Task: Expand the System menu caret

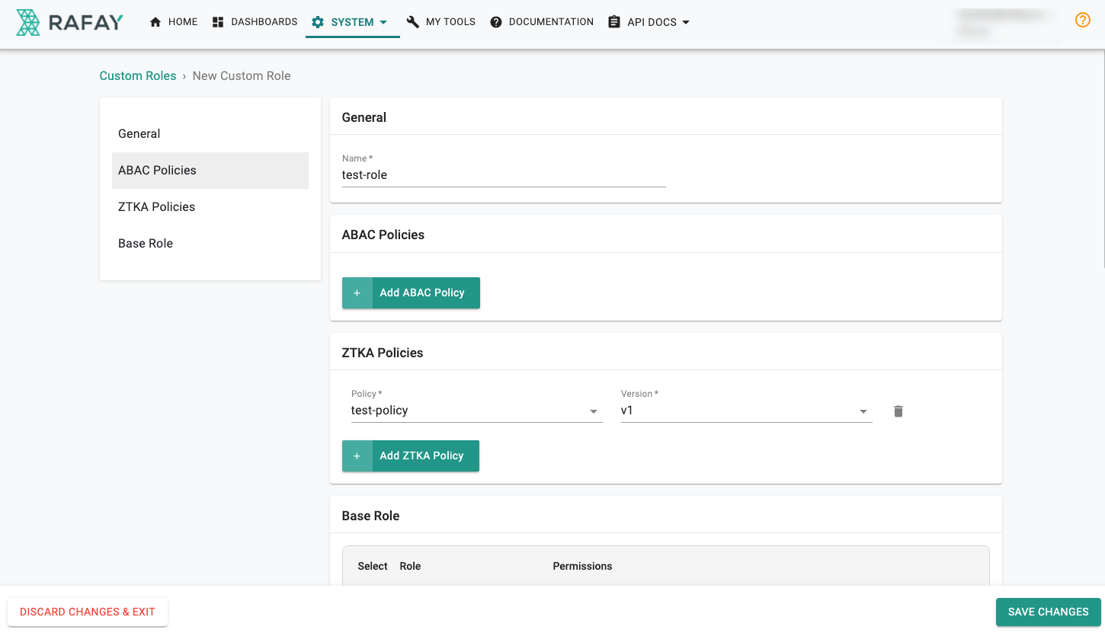Action: click(x=383, y=22)
